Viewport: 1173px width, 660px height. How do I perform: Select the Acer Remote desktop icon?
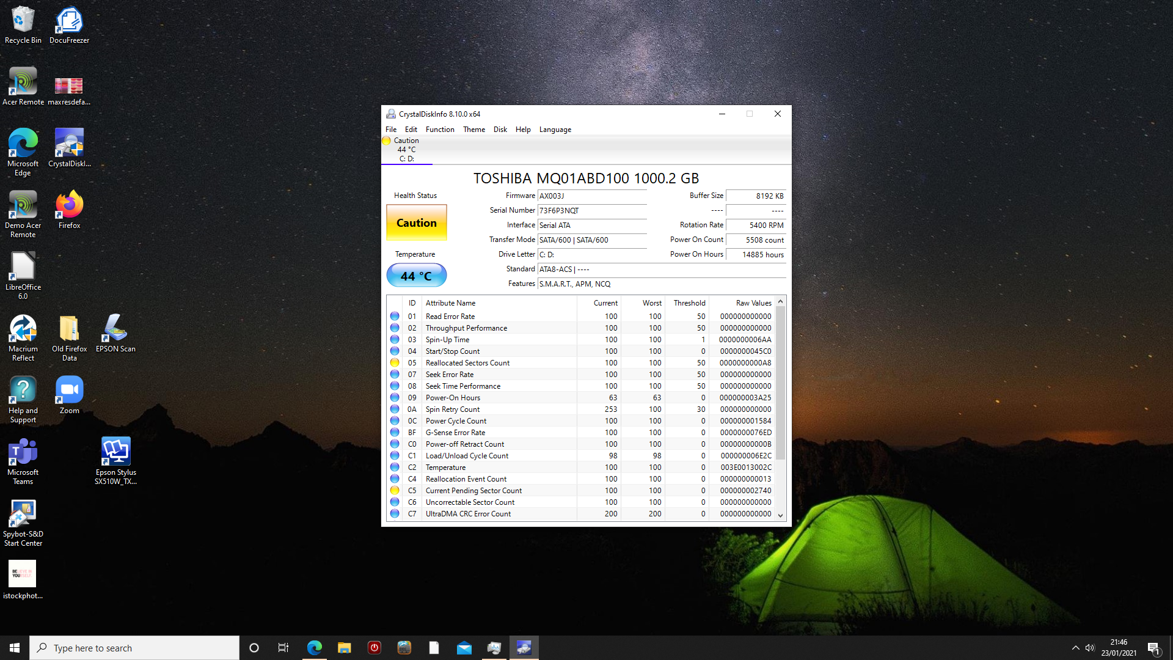(x=23, y=87)
